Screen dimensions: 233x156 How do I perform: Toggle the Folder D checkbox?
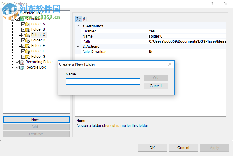click(x=23, y=40)
